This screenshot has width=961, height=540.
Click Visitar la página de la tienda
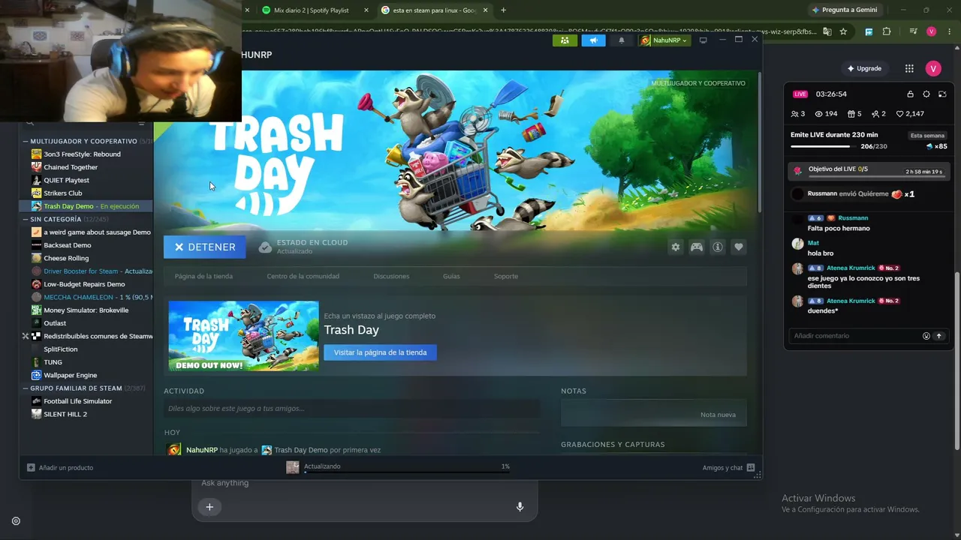380,352
